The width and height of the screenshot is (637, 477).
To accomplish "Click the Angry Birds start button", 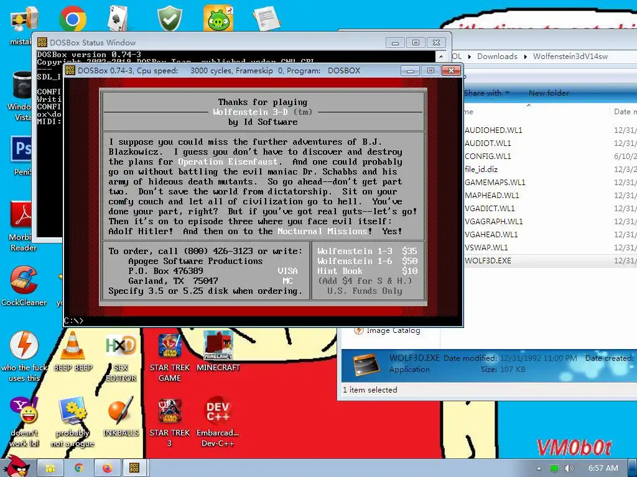I will tap(16, 466).
